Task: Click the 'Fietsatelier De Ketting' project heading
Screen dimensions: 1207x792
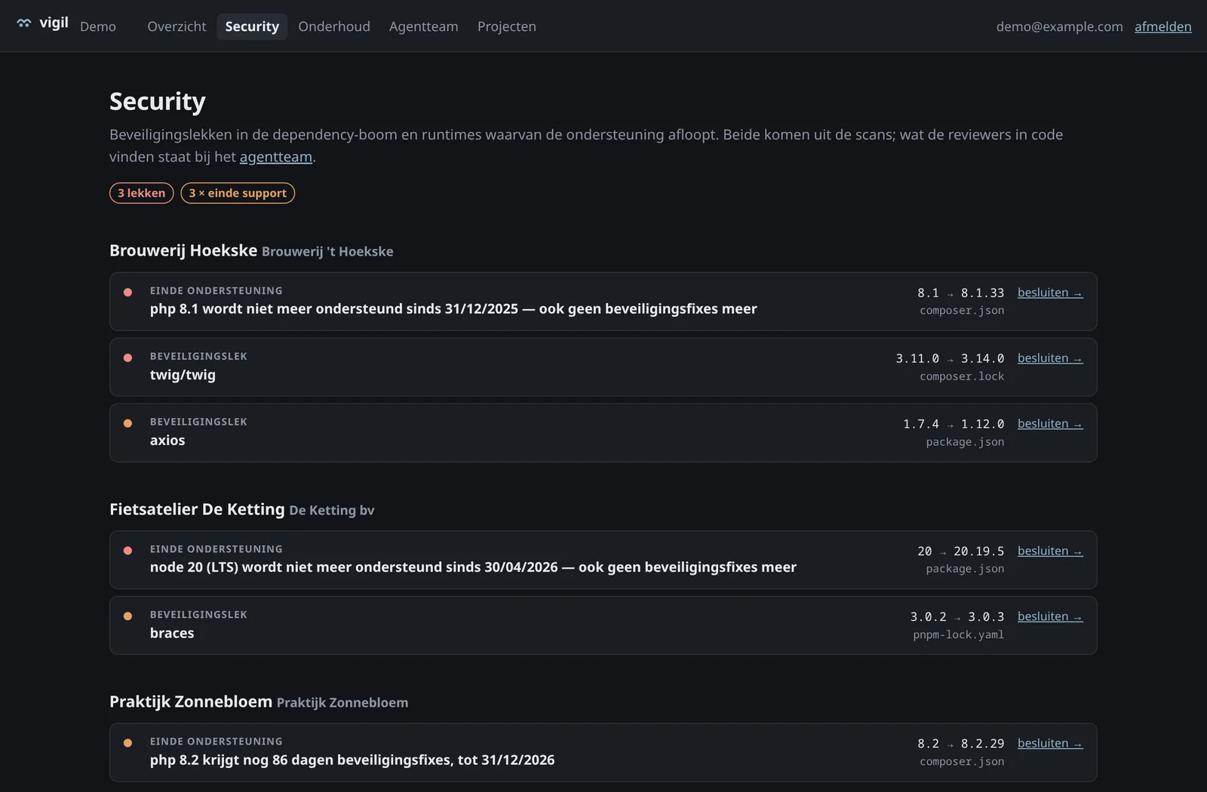Action: click(197, 509)
